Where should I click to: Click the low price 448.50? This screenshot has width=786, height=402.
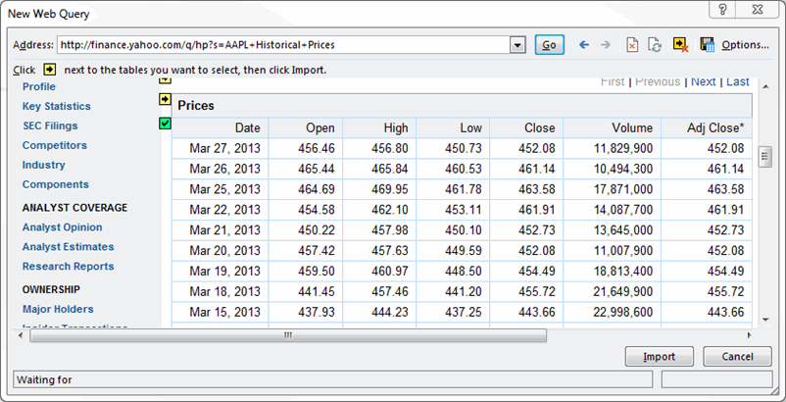[x=464, y=272]
